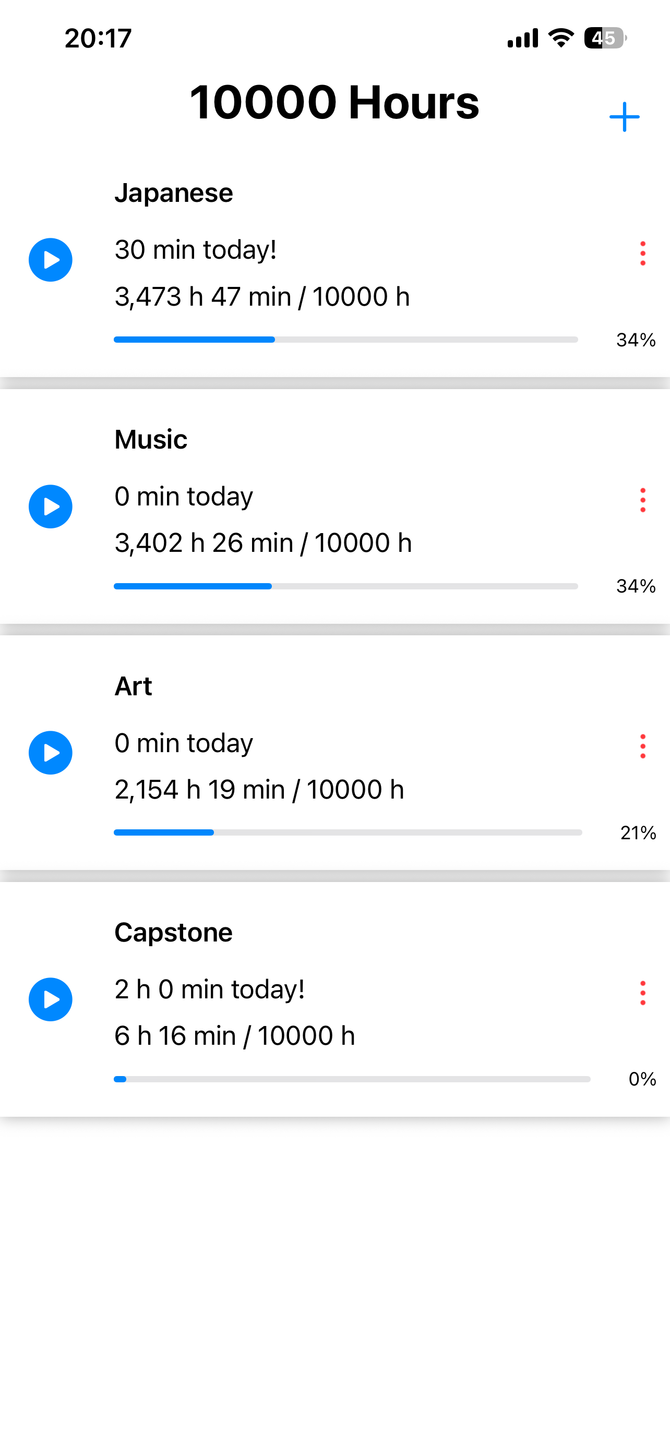This screenshot has height=1449, width=670.
Task: Click the Japanese progress bar
Action: (x=345, y=340)
